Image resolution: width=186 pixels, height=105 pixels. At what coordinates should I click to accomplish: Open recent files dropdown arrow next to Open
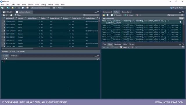pyautogui.click(x=15, y=8)
